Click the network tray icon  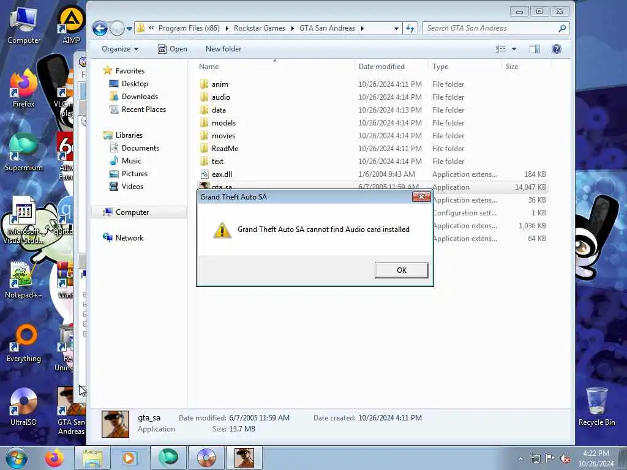point(535,458)
